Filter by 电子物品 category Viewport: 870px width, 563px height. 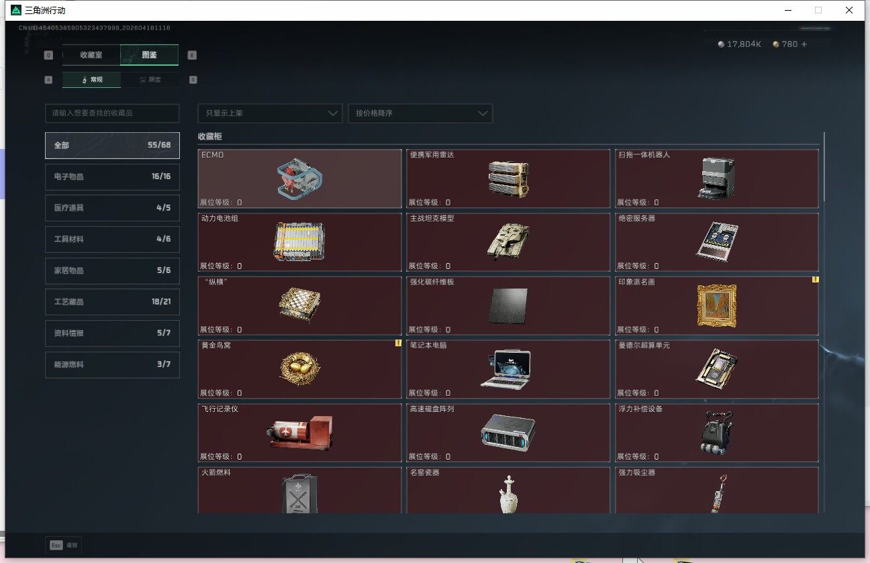click(x=112, y=176)
